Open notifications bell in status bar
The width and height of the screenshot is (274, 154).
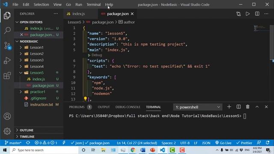point(268,142)
